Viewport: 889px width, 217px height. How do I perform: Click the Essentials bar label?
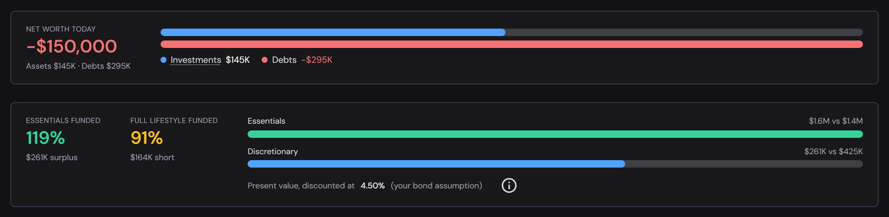pos(266,121)
